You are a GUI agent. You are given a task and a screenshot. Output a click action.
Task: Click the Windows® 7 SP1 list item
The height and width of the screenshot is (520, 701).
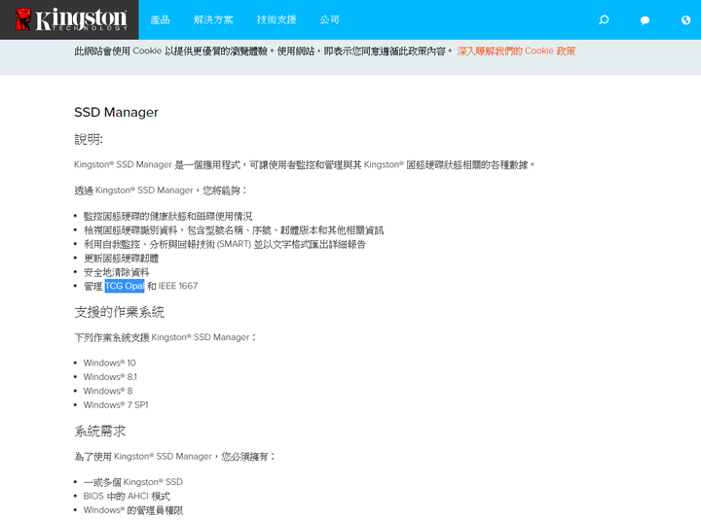116,405
